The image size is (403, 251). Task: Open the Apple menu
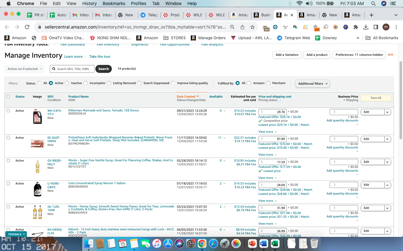[9, 3]
